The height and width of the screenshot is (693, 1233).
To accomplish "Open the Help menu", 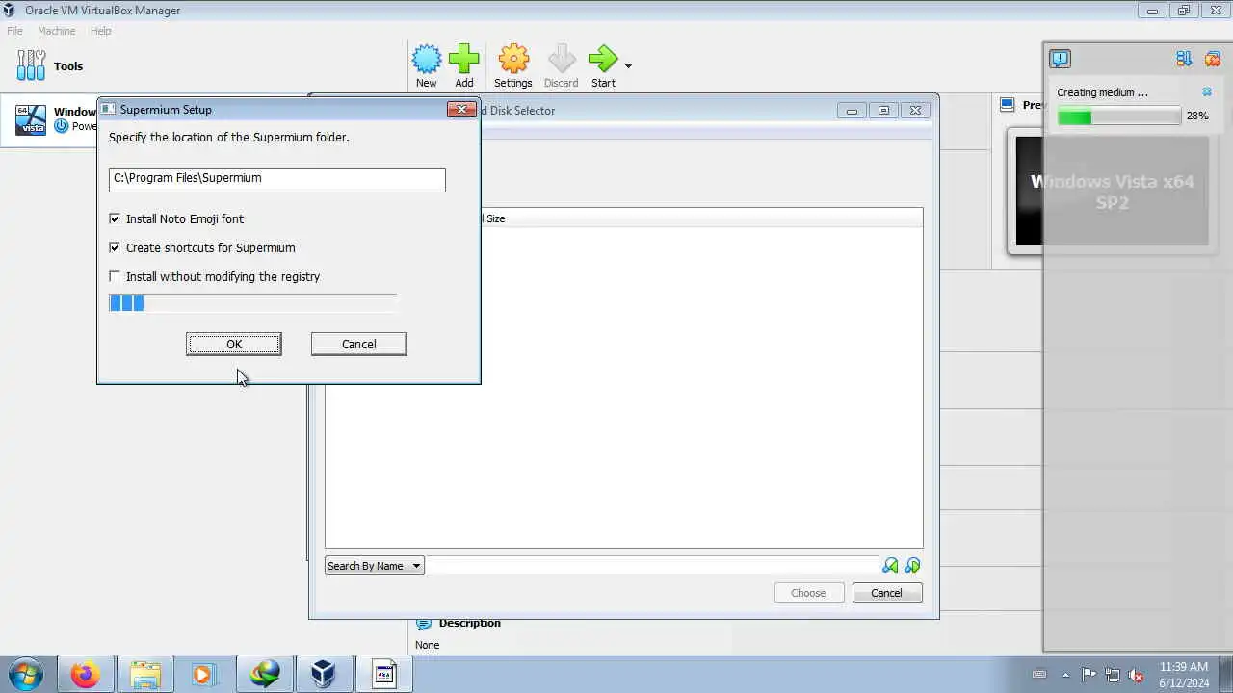I will click(101, 31).
